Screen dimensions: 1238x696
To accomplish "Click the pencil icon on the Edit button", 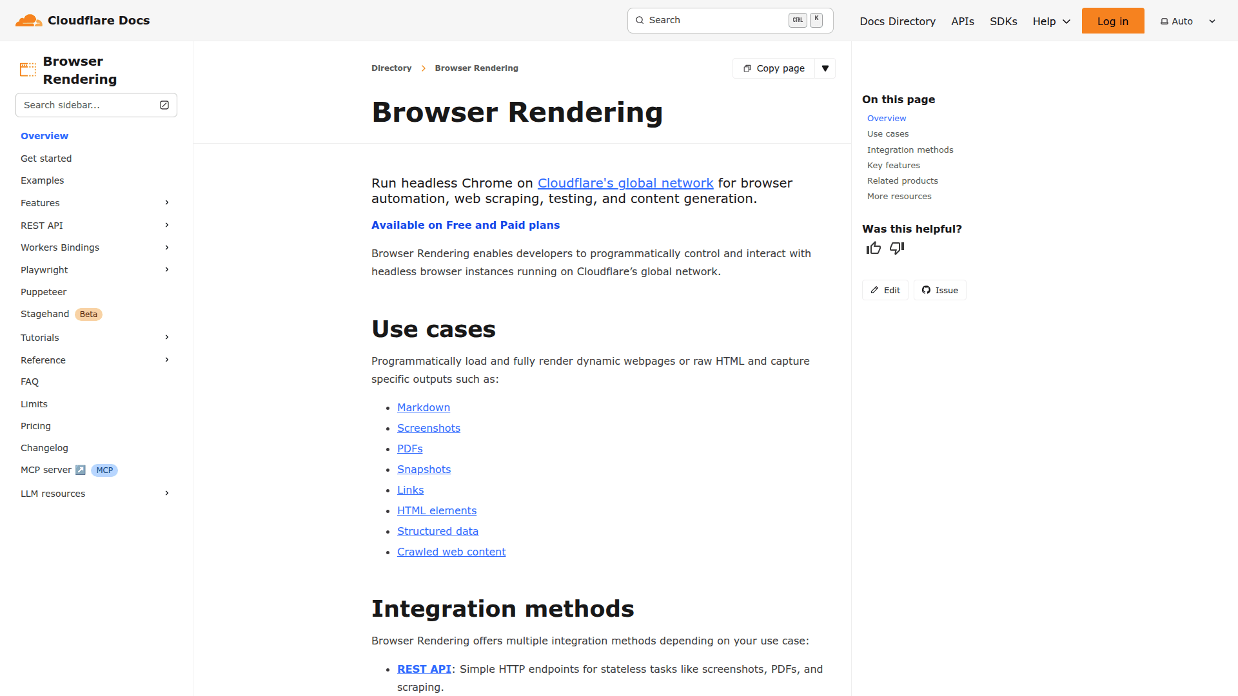I will pos(874,290).
